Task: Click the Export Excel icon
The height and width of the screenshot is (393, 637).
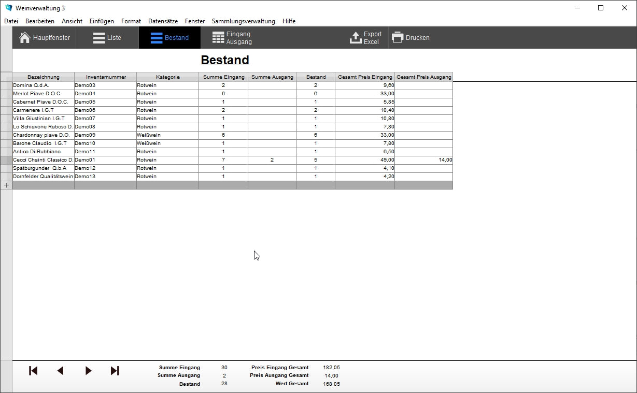Action: point(356,38)
